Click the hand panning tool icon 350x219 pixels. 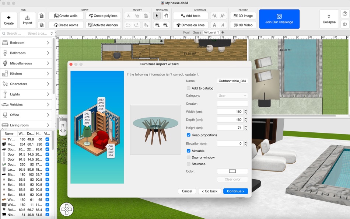(166, 16)
